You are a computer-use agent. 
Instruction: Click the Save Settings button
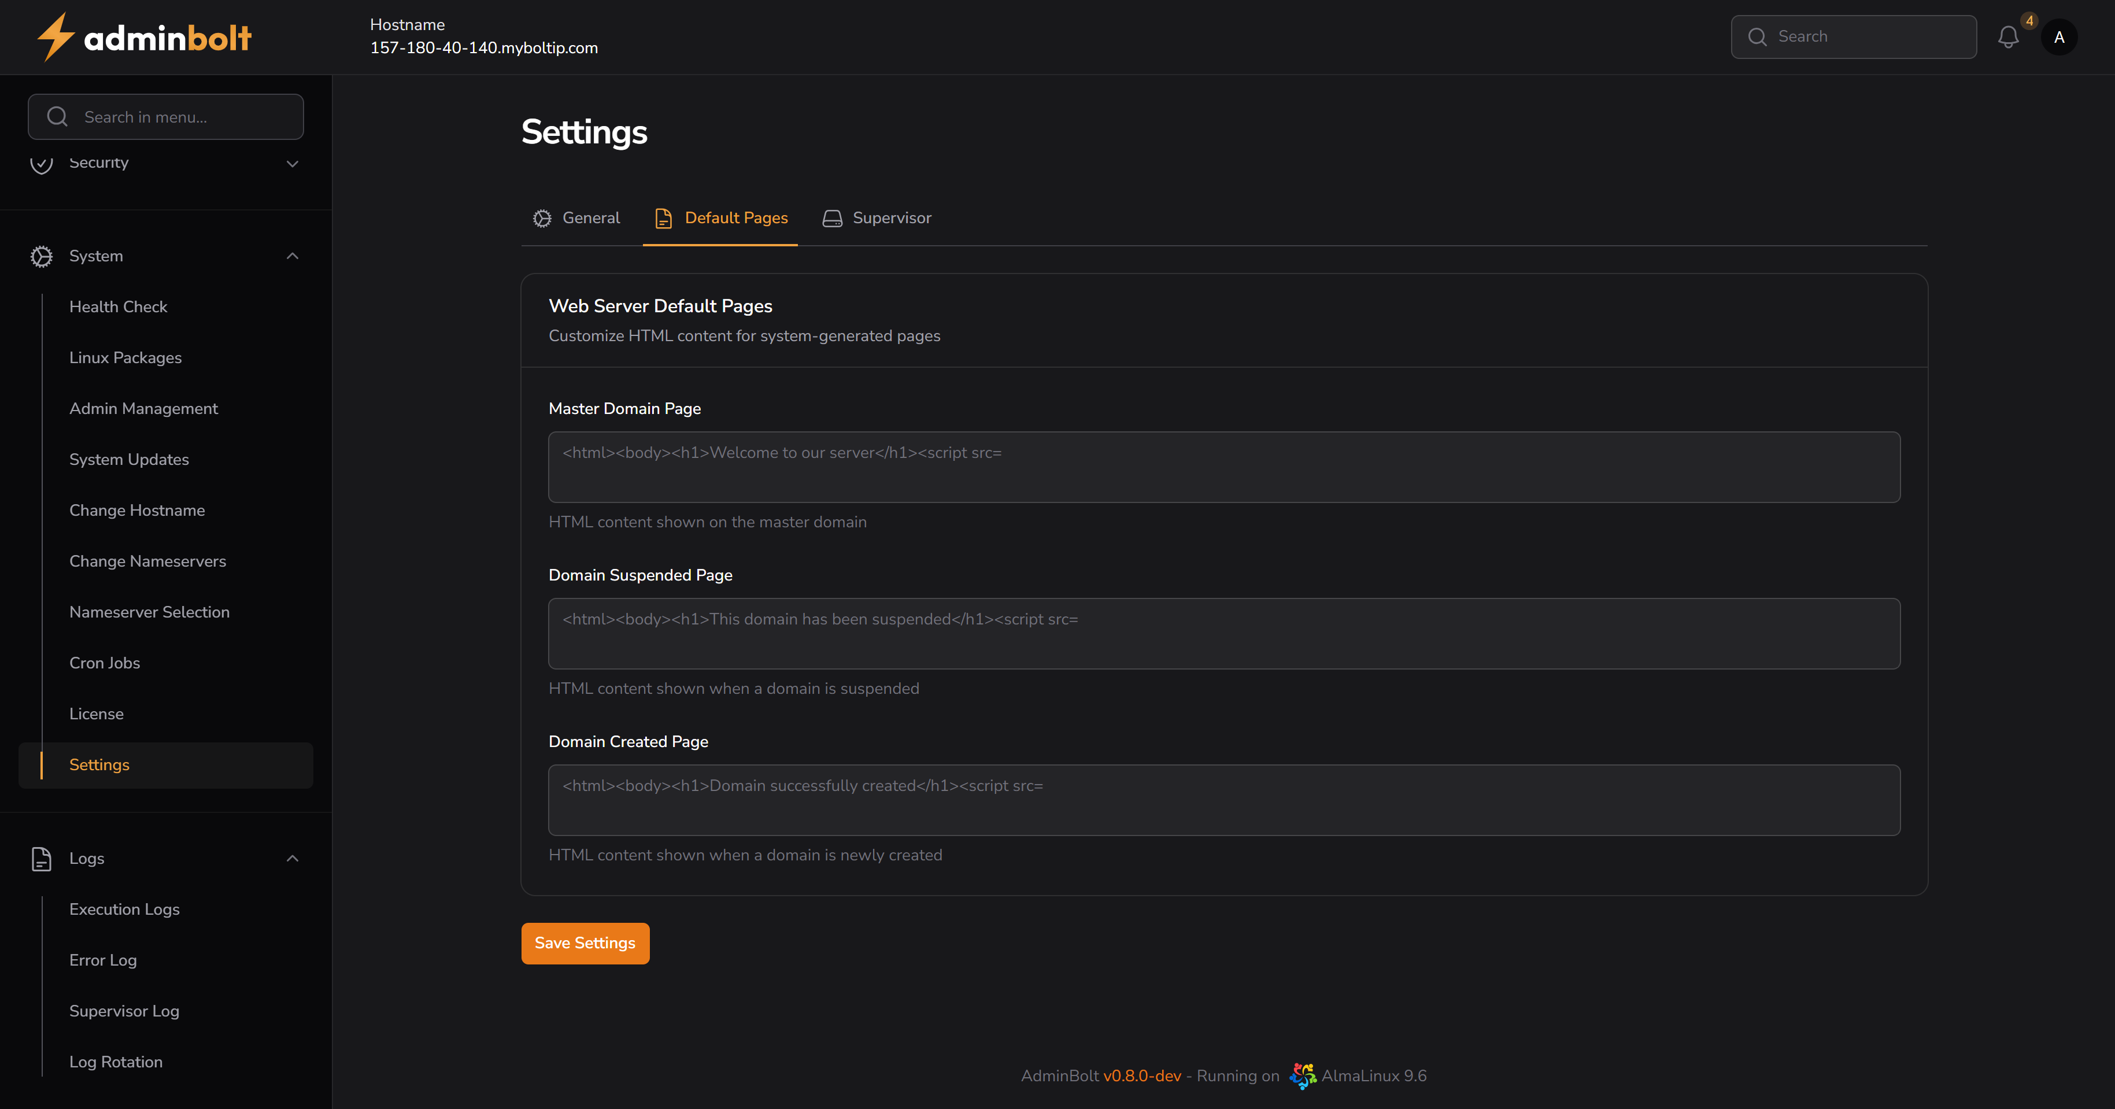(x=585, y=942)
